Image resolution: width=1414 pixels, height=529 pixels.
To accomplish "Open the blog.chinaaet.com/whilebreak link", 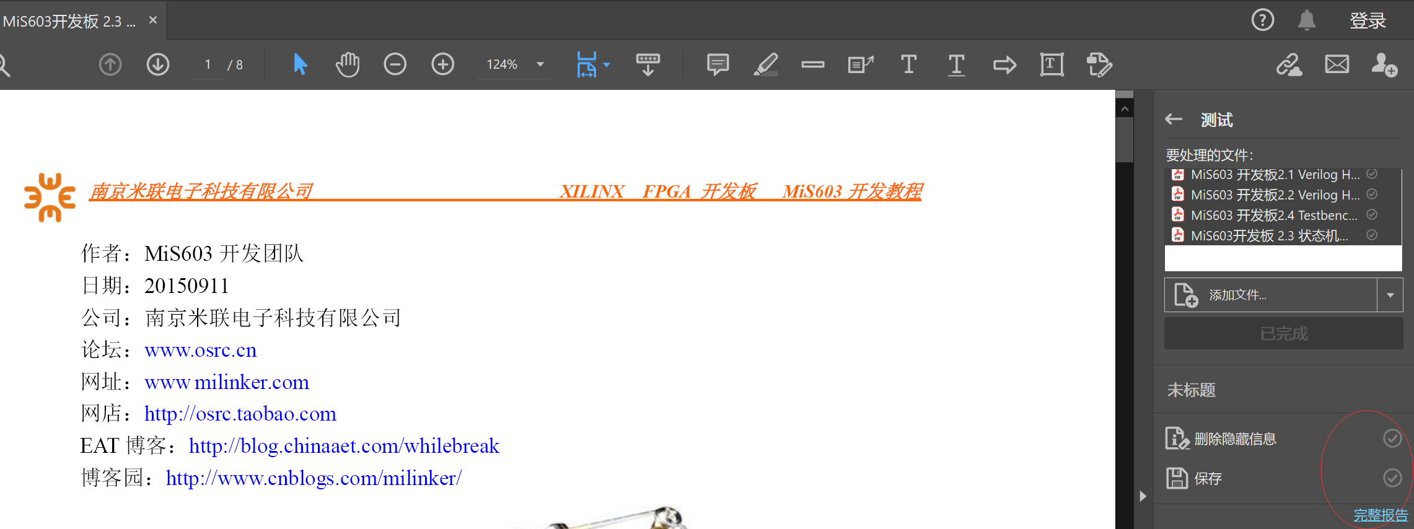I will [x=344, y=446].
